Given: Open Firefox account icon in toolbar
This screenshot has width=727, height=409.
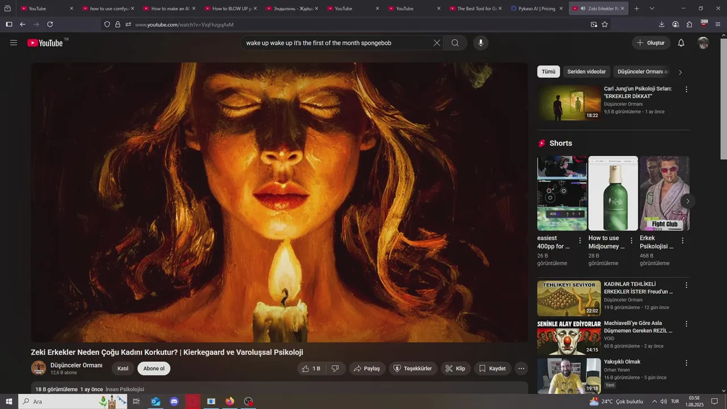Looking at the screenshot, I should (675, 24).
